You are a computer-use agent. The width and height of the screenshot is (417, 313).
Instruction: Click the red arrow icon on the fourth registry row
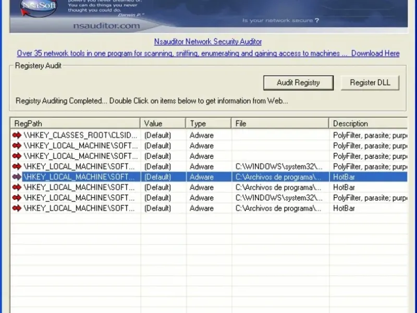tap(17, 166)
